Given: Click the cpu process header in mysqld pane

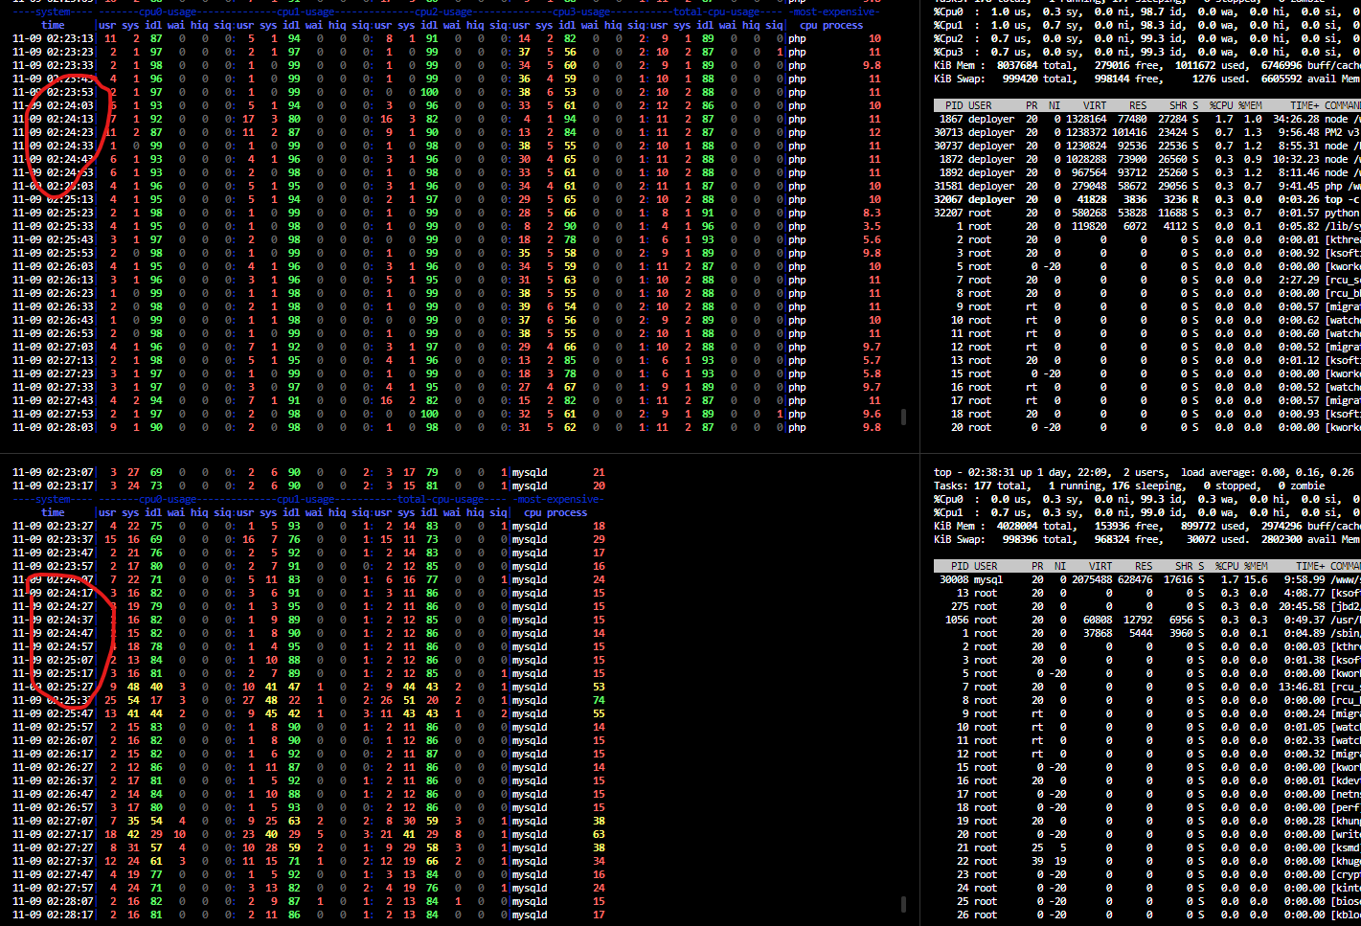Looking at the screenshot, I should pyautogui.click(x=556, y=512).
